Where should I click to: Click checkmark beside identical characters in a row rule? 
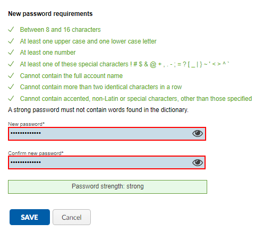[x=11, y=87]
